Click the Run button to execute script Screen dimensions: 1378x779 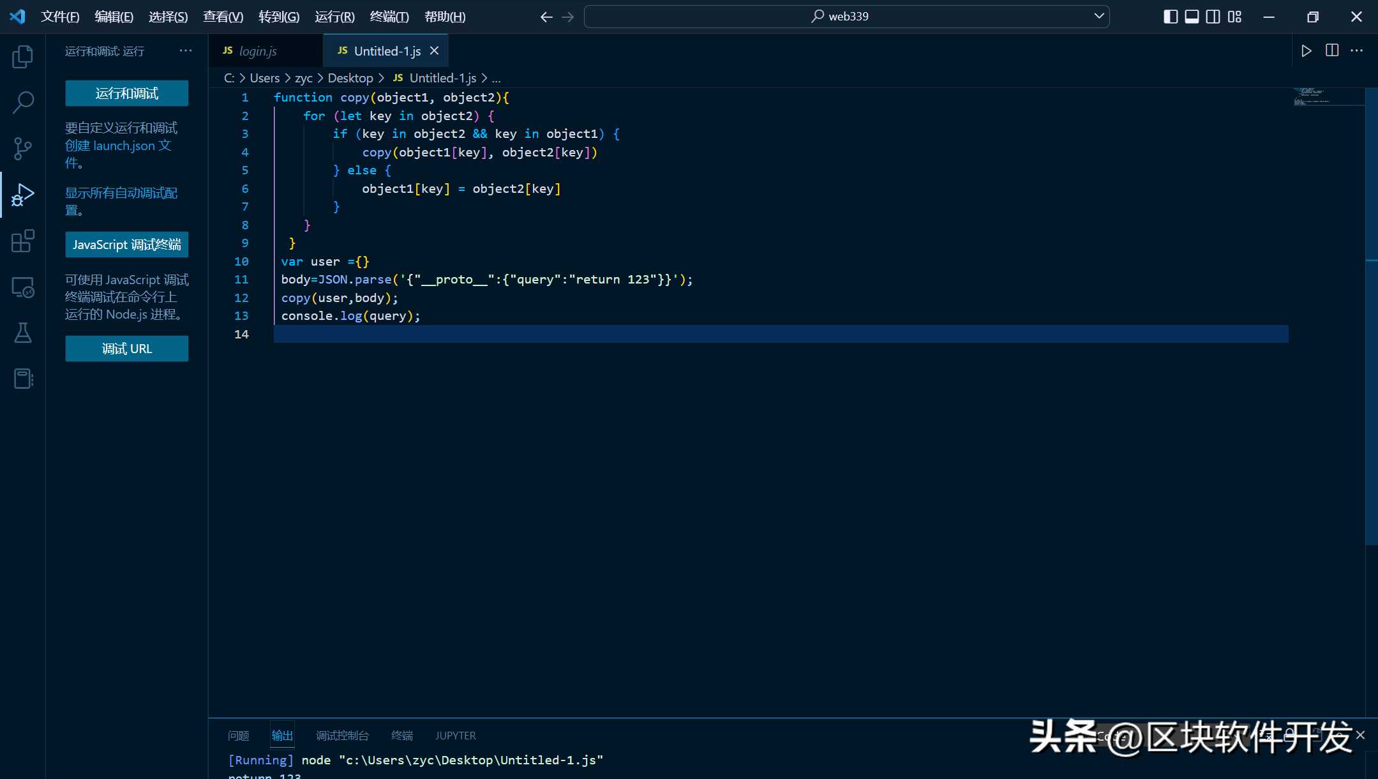pyautogui.click(x=1304, y=50)
